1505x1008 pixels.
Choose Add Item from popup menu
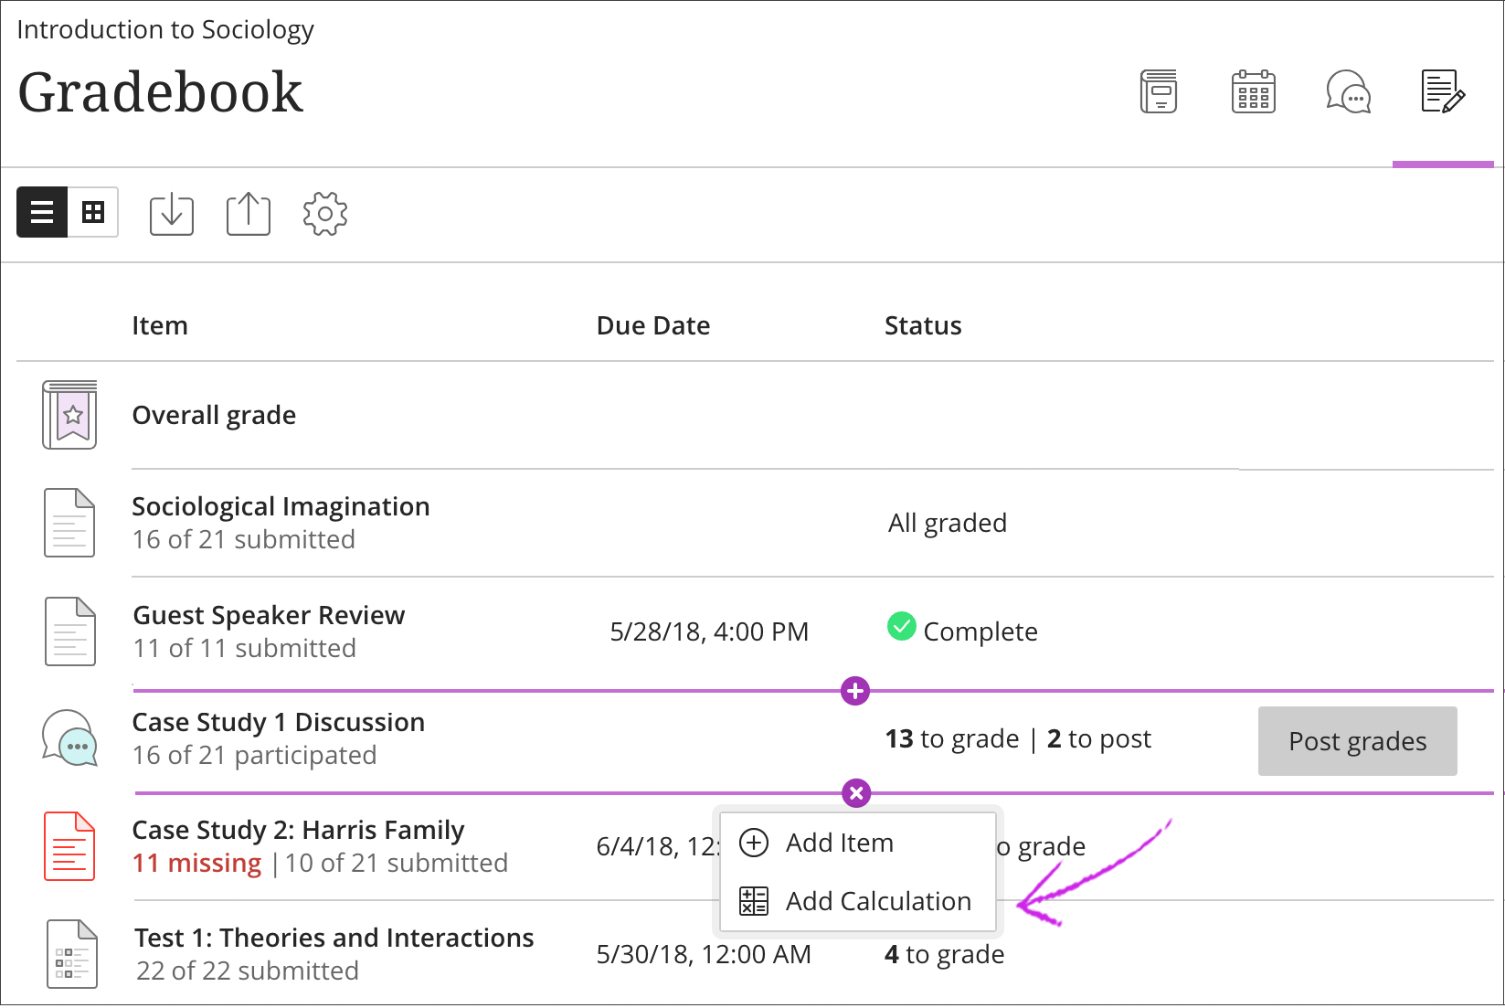coord(839,843)
